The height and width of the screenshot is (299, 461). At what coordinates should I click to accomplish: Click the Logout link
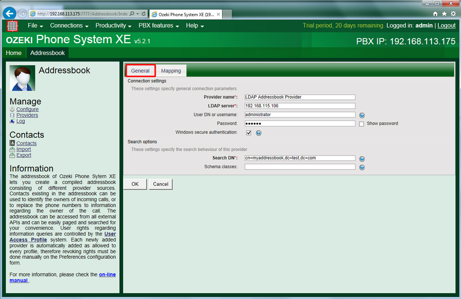pyautogui.click(x=446, y=26)
